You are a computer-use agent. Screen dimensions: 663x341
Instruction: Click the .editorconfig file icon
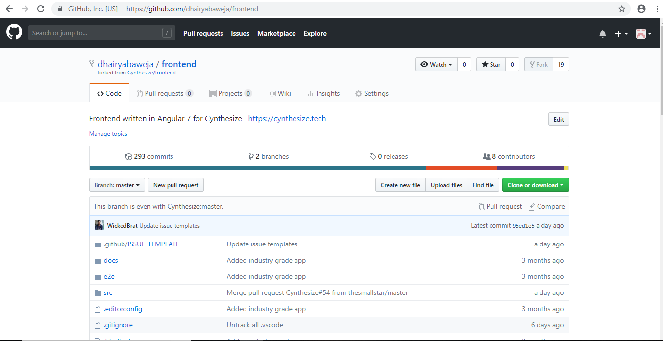(x=98, y=309)
